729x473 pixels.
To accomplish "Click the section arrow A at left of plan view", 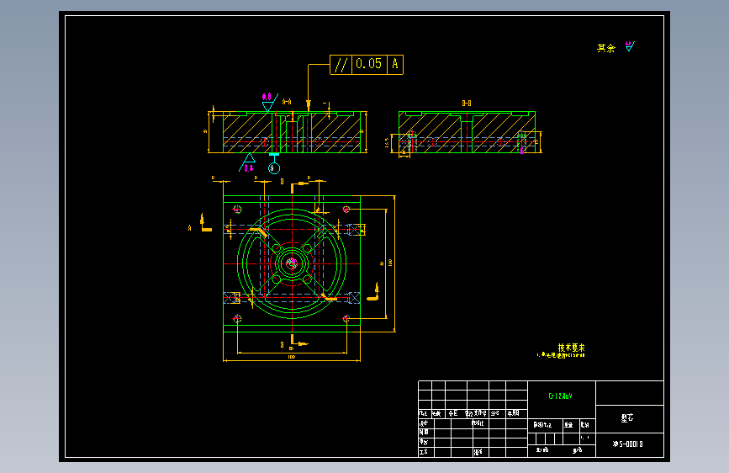I will [205, 223].
